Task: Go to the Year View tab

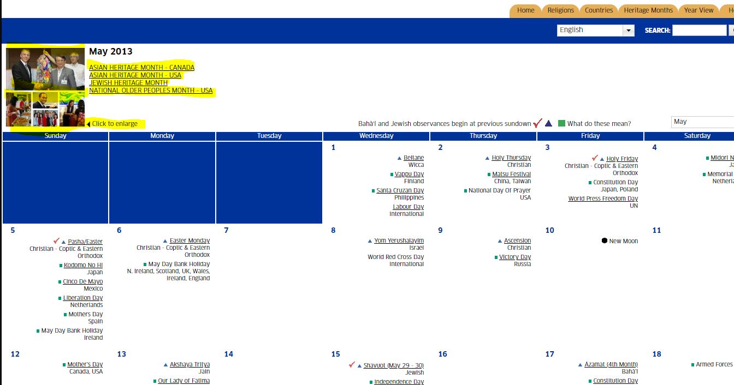Action: point(699,10)
